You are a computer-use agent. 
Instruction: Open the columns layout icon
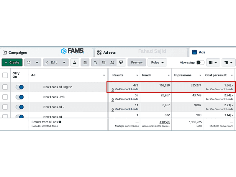pyautogui.click(x=213, y=63)
